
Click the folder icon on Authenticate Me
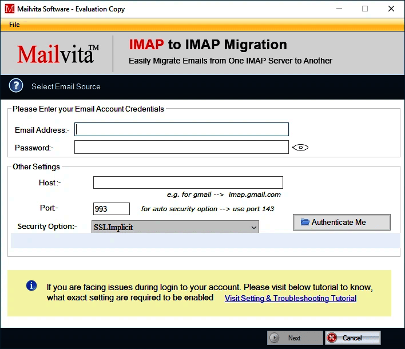point(305,222)
